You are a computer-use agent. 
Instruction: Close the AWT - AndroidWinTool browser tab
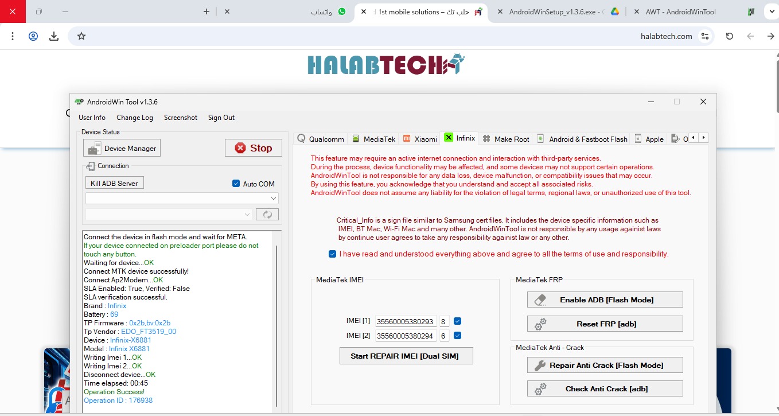[636, 11]
